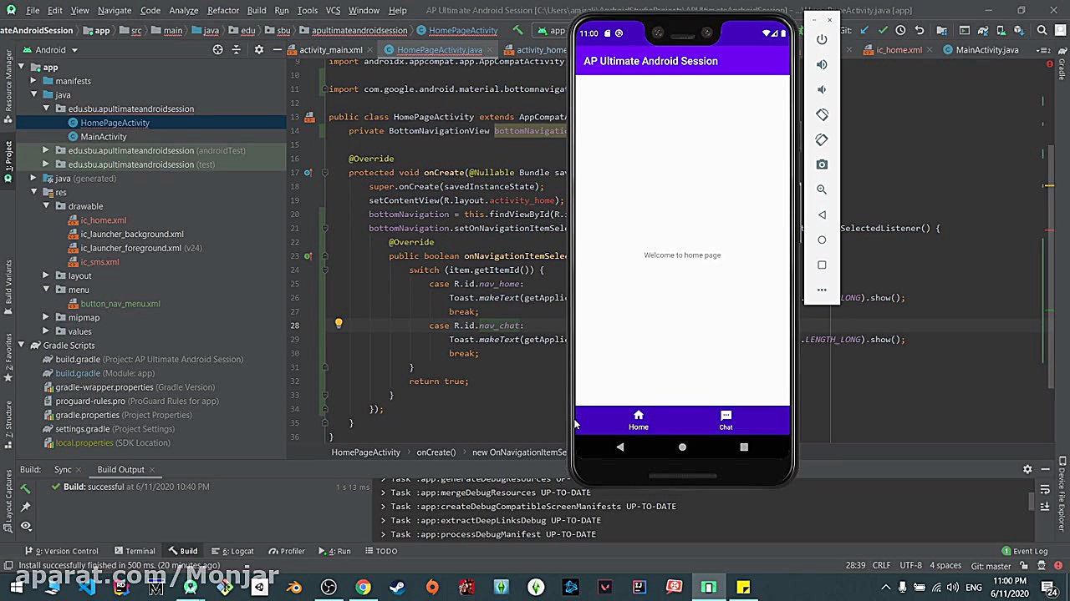
Task: Open the emulator extended controls (three dots)
Action: click(822, 290)
